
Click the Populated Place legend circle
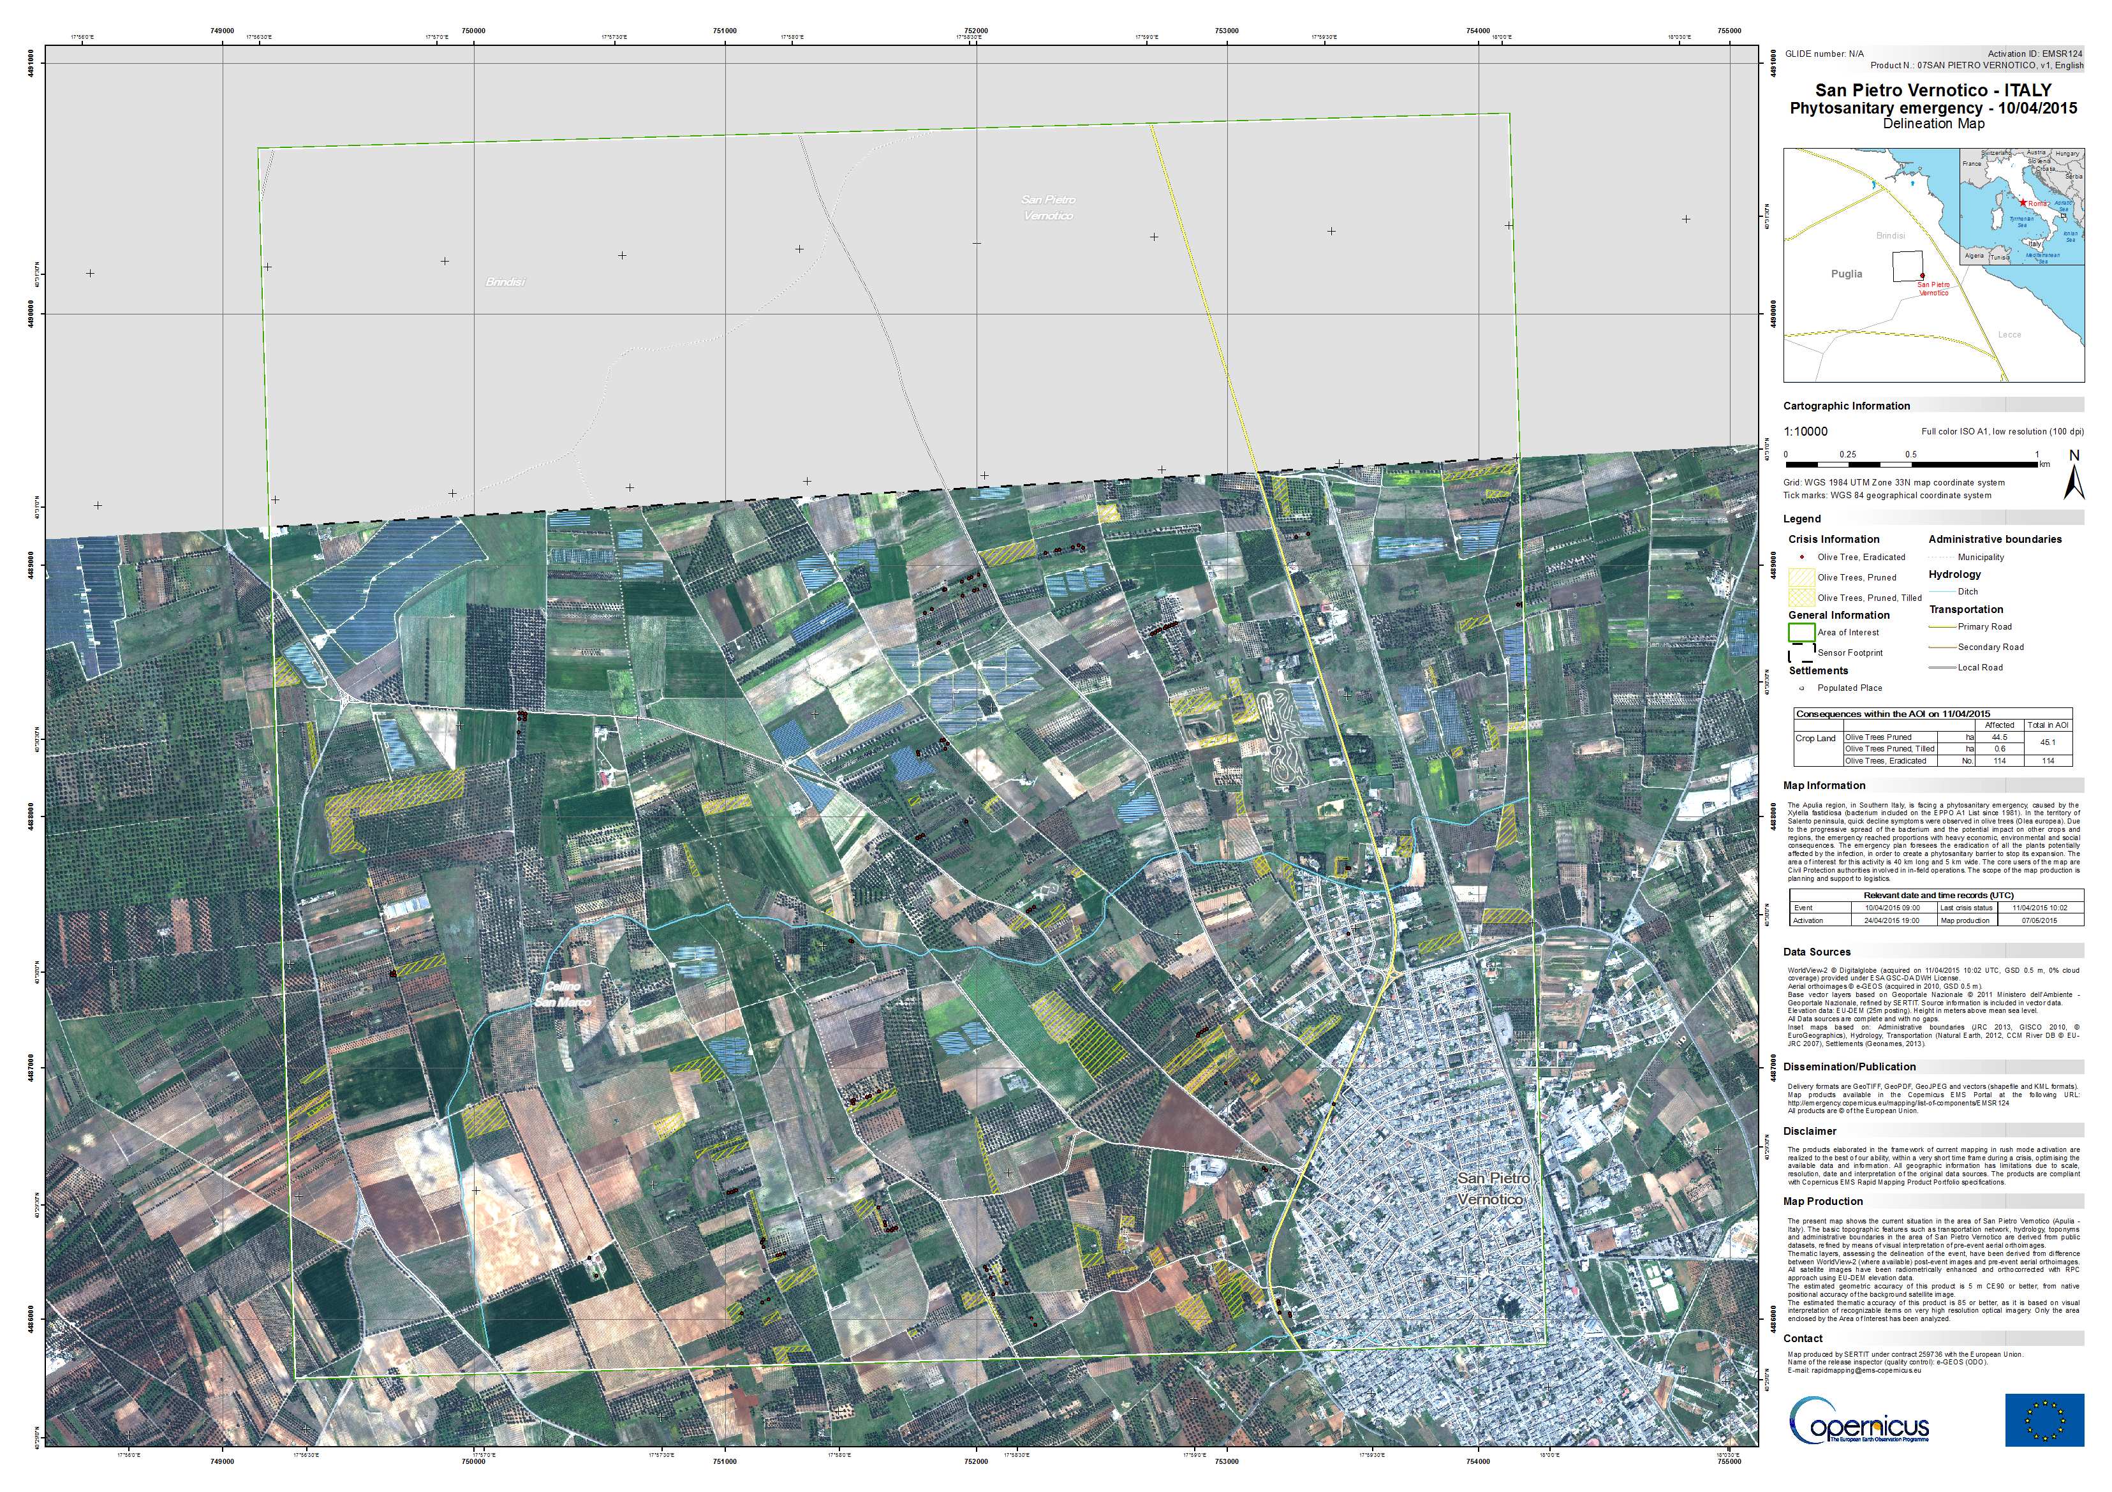(x=1801, y=688)
